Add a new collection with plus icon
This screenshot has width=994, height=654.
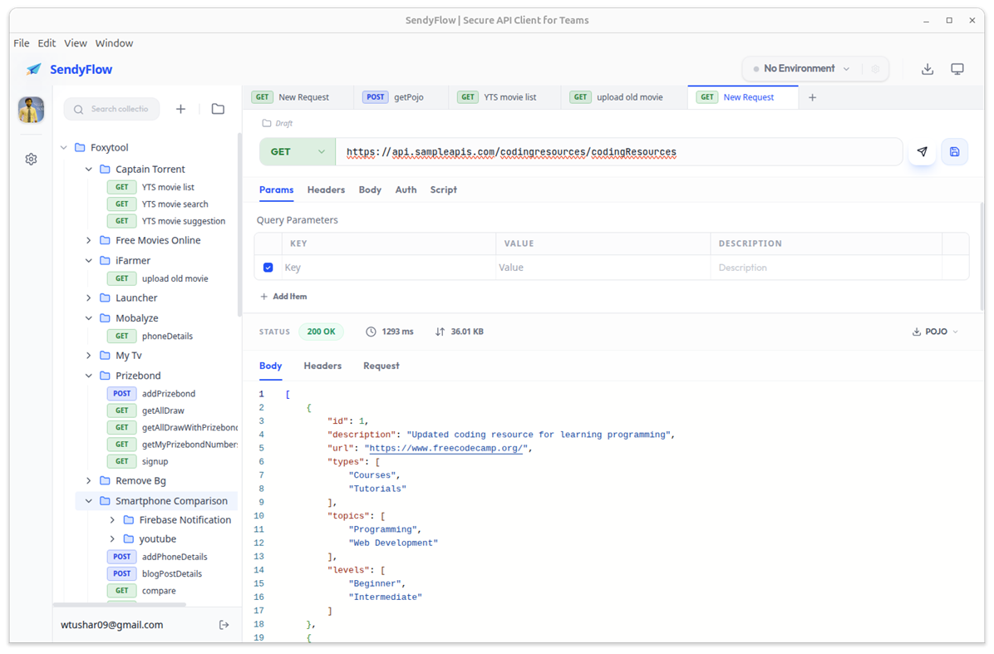180,109
